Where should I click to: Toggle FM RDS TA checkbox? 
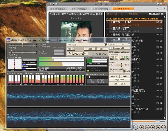point(93,54)
